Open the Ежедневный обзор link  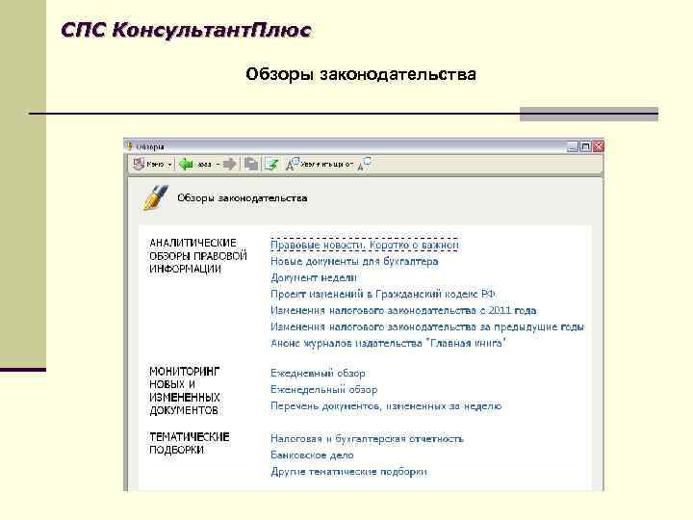point(318,374)
